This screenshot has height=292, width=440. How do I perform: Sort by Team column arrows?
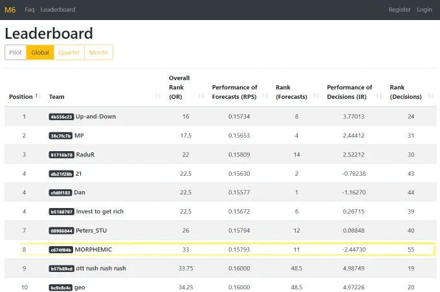pos(158,96)
